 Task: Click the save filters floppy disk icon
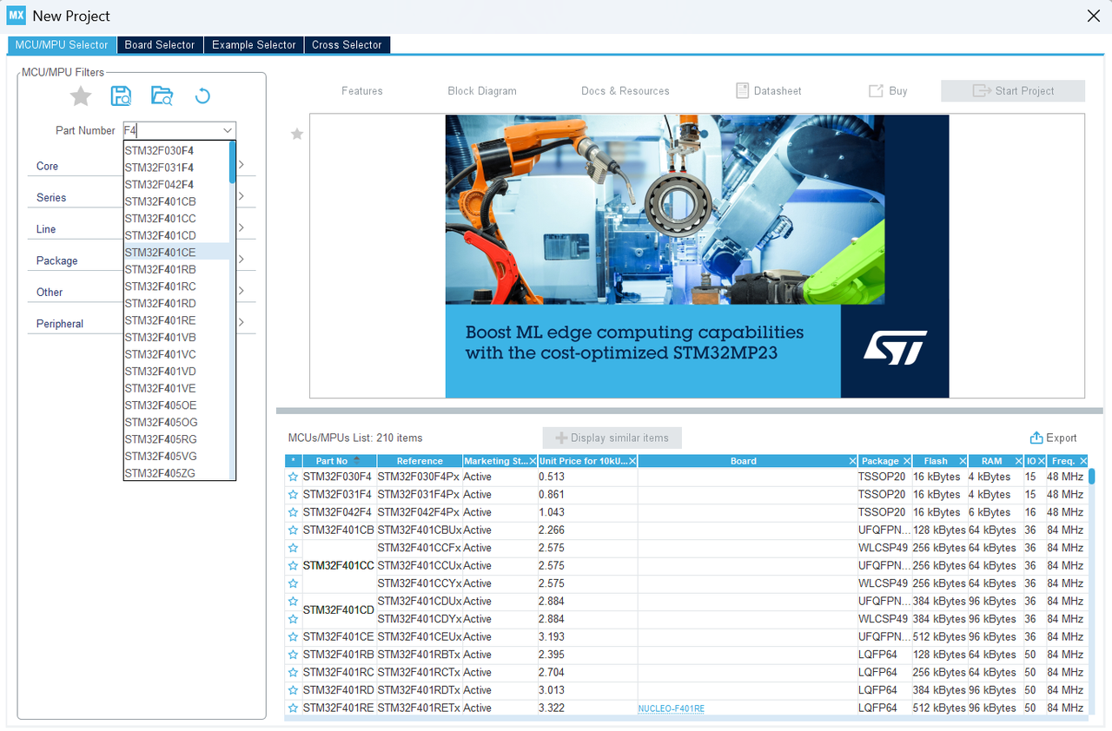click(x=121, y=95)
